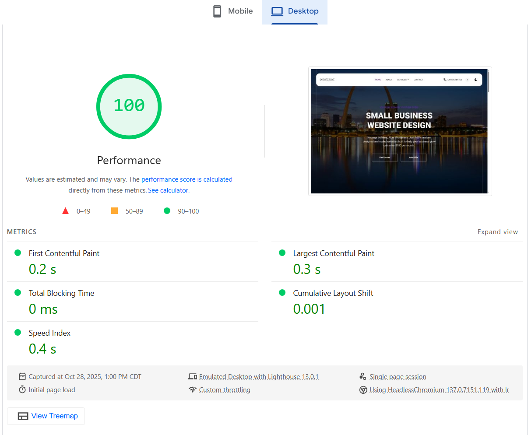
Task: Click the treemap icon inside View Treemap button
Action: point(23,416)
